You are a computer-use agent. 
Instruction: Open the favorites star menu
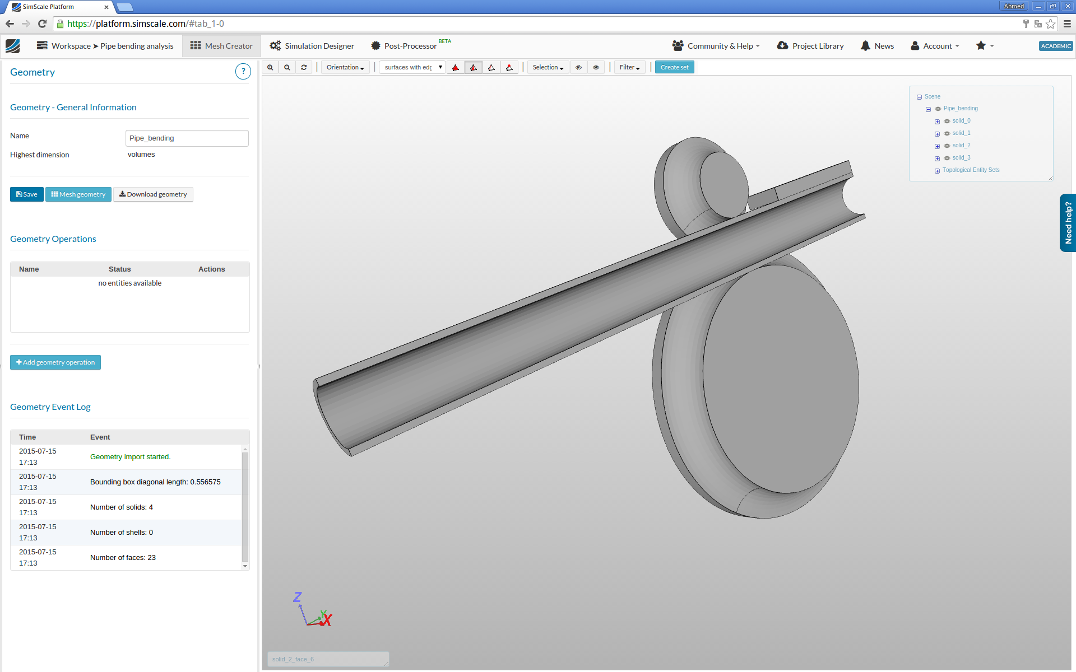coord(985,46)
